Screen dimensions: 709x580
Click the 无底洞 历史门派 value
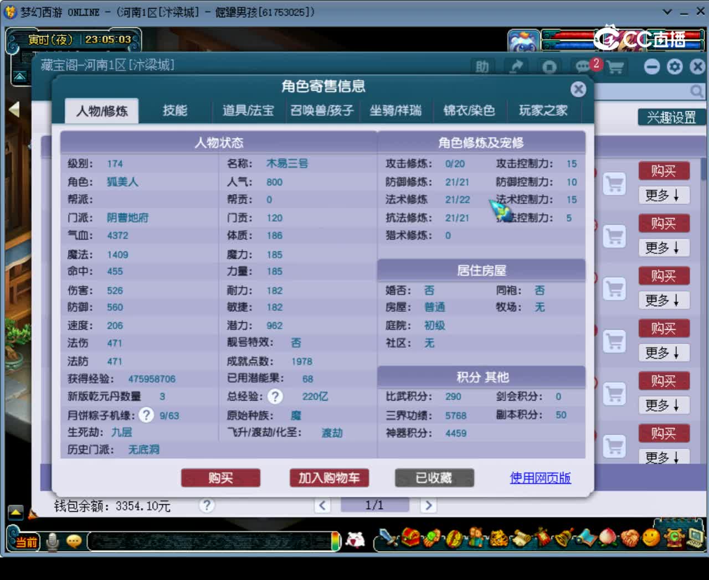pyautogui.click(x=143, y=450)
